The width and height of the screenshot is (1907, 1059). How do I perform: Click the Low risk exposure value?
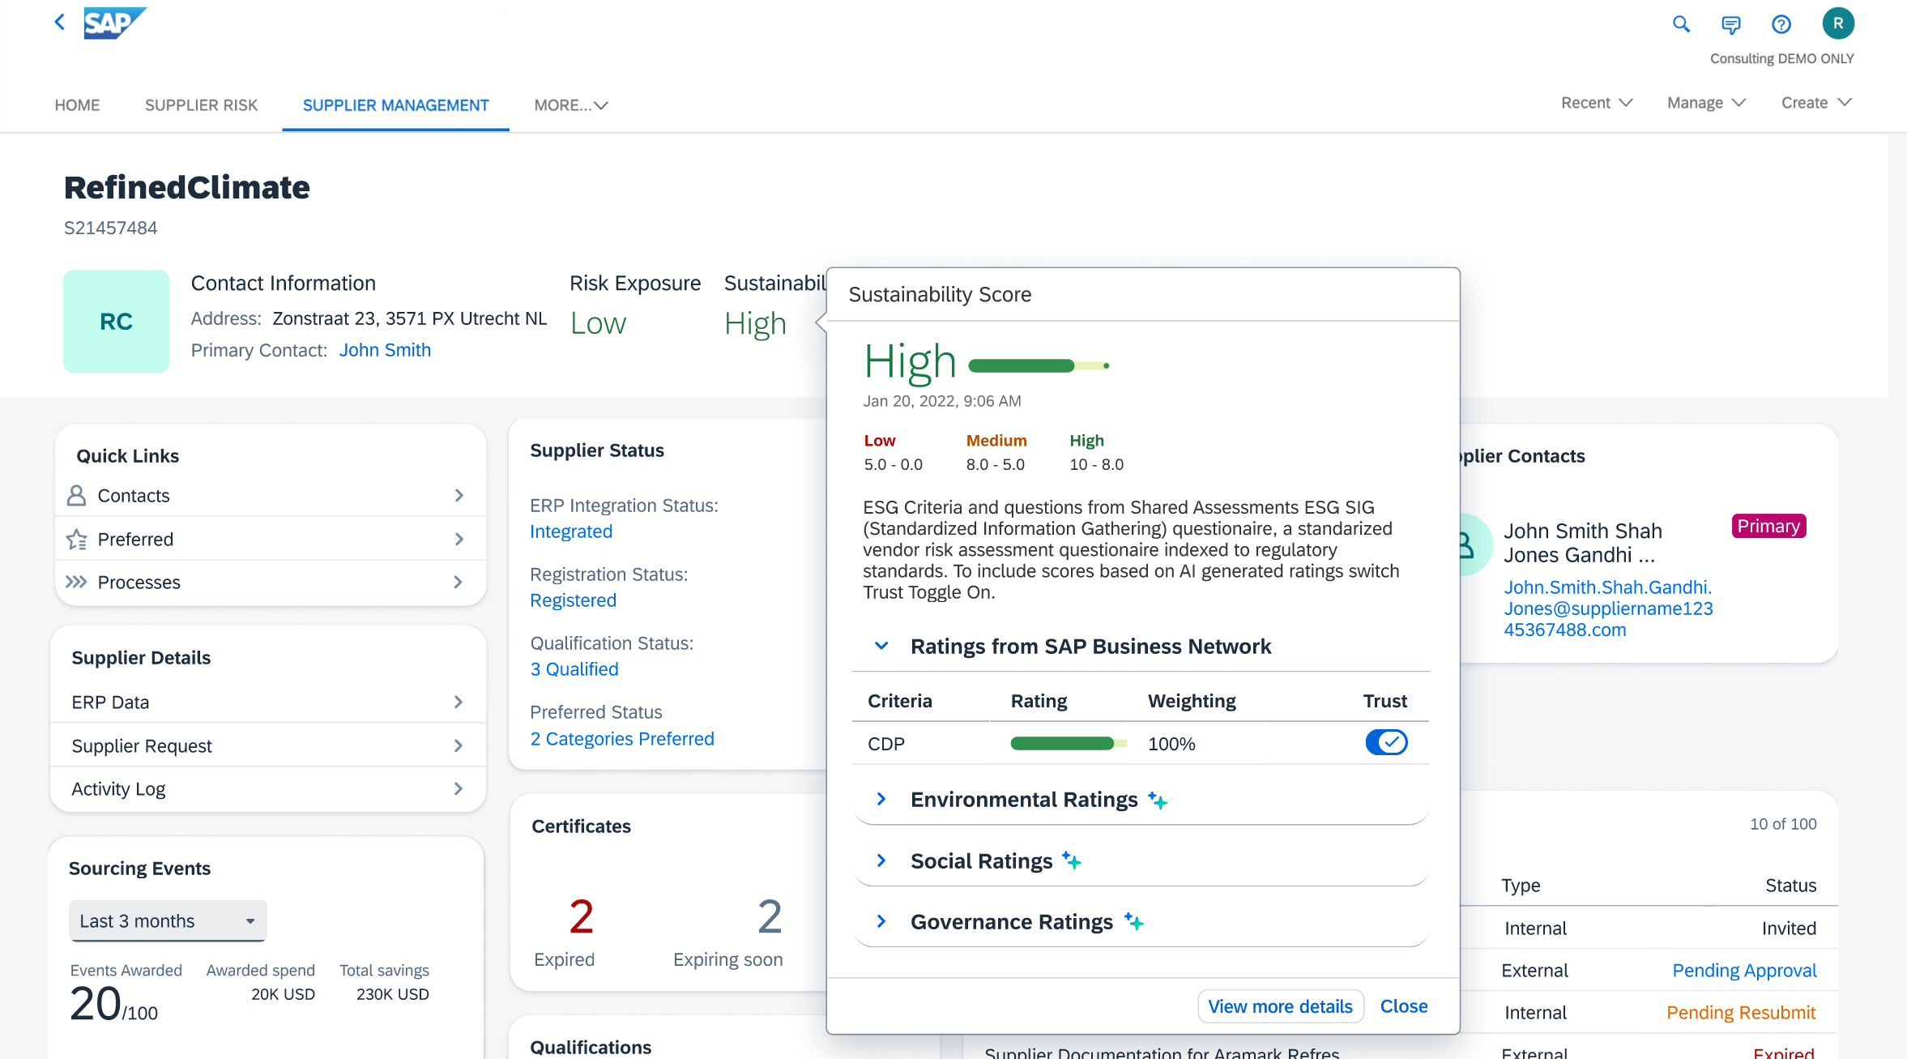click(x=598, y=323)
